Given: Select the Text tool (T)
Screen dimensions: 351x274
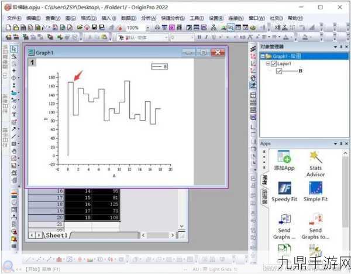Looking at the screenshot, I should (x=14, y=115).
